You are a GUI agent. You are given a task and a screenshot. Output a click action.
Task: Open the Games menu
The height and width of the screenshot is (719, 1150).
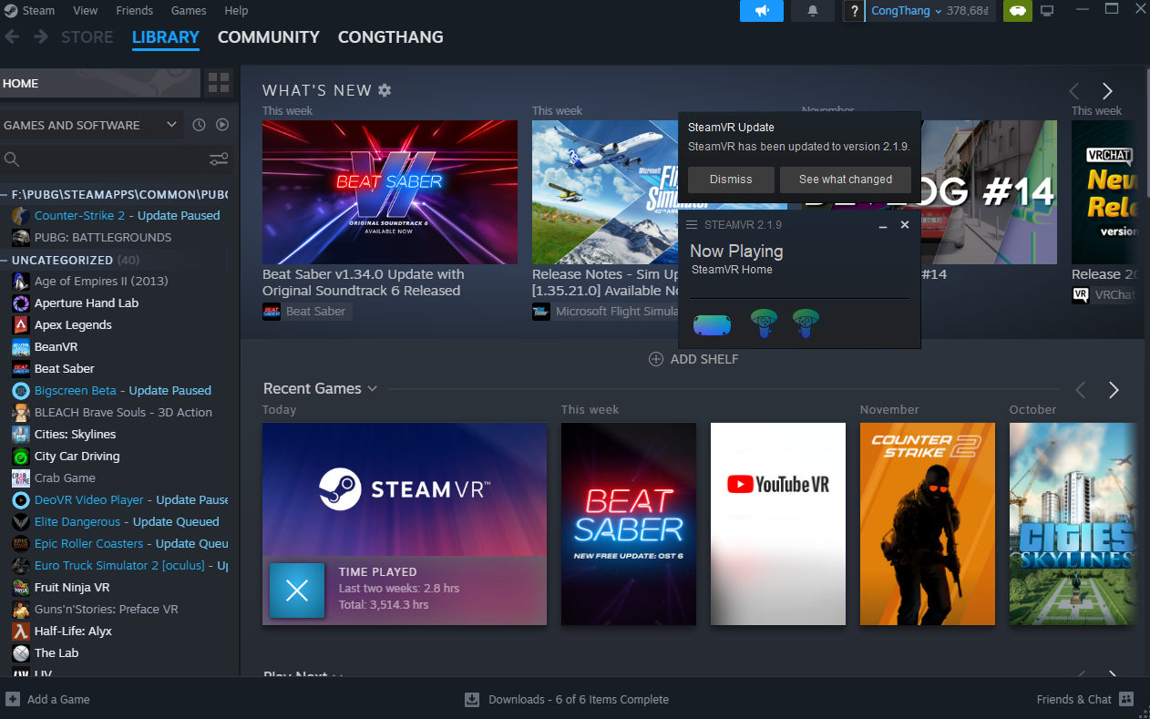pyautogui.click(x=189, y=11)
